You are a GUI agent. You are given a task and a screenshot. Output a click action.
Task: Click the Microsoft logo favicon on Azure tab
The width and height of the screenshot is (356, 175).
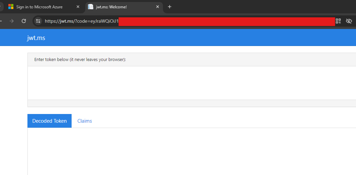[x=11, y=7]
